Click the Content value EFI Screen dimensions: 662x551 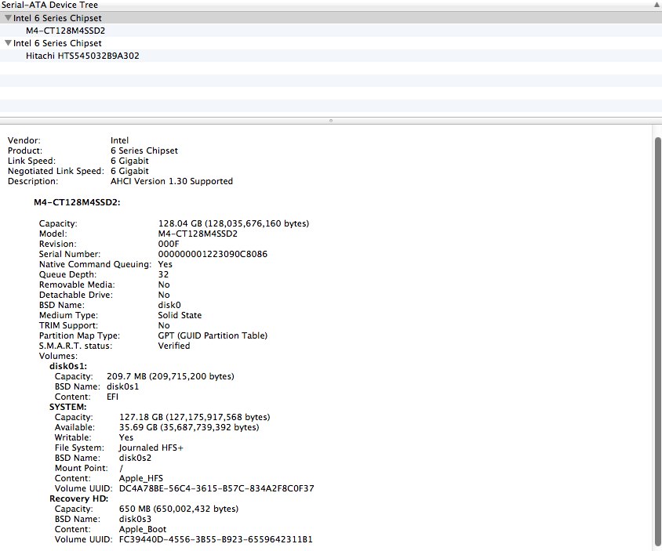(x=113, y=397)
